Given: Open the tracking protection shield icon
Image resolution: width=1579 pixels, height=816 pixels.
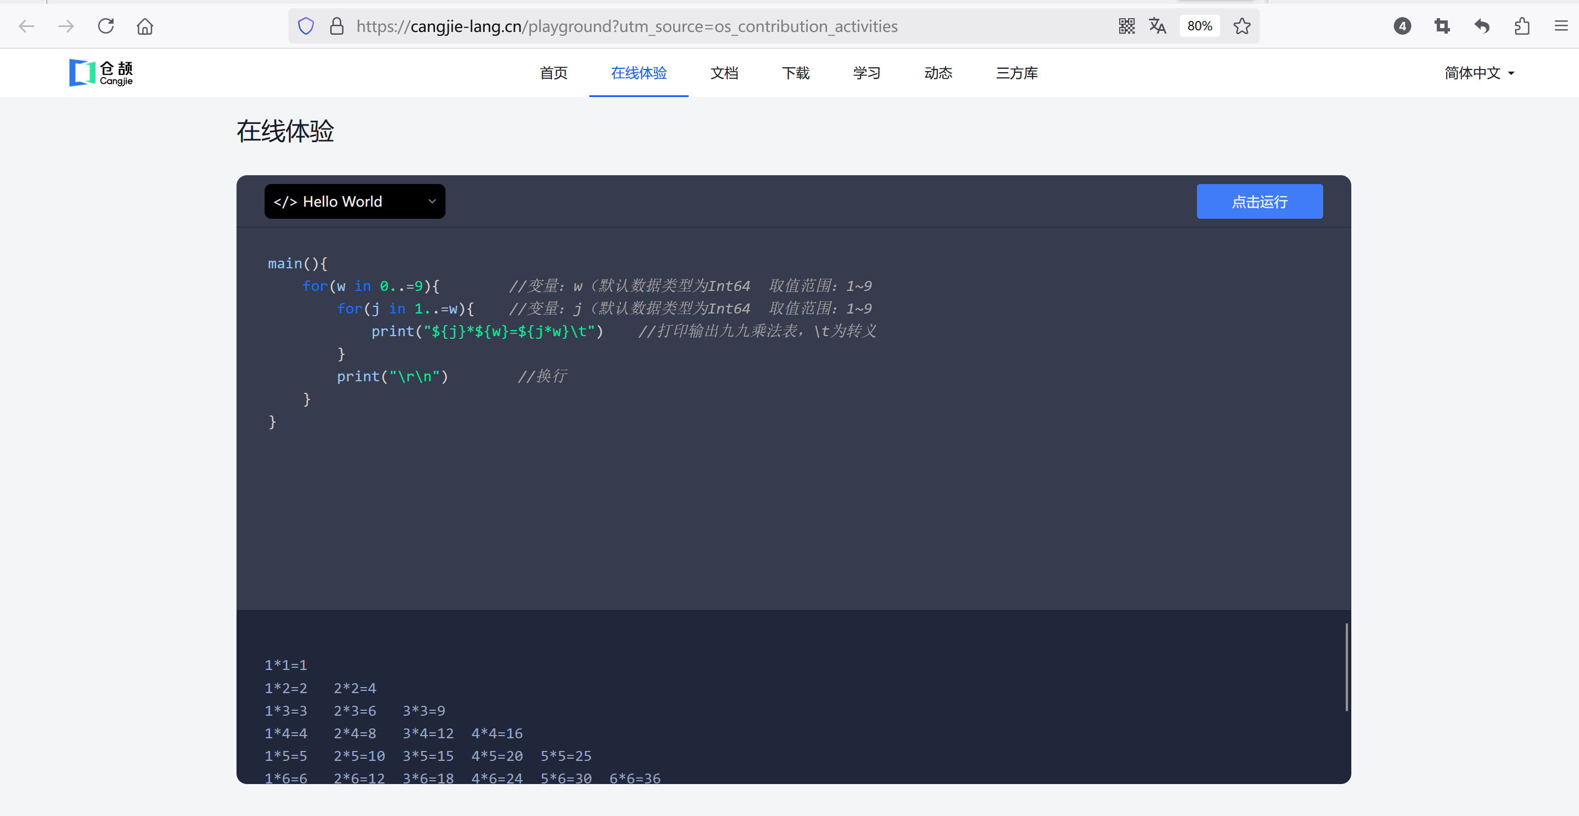Looking at the screenshot, I should click(306, 26).
